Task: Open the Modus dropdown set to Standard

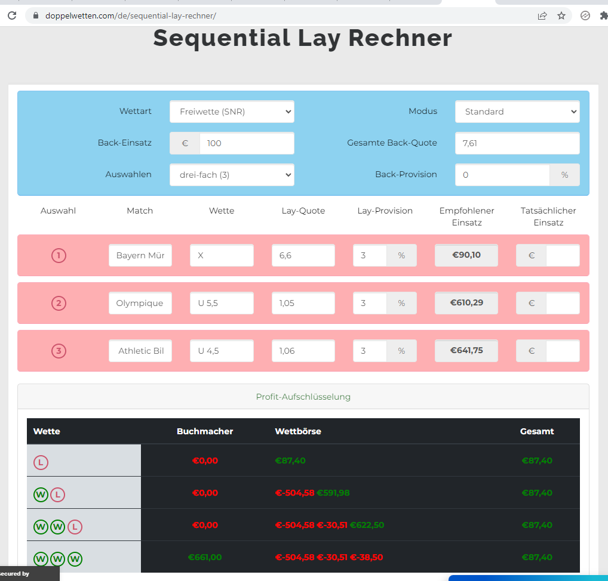Action: point(517,112)
